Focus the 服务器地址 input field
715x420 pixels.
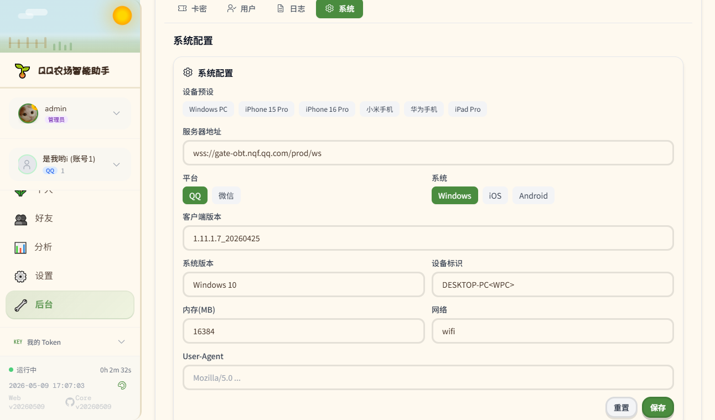pos(428,153)
